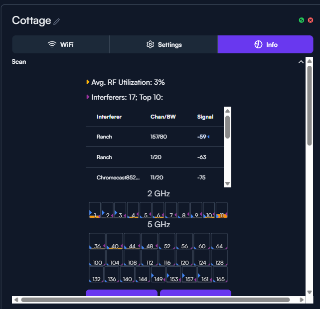Viewport: 320px width, 309px height.
Task: Select 5 GHz channel 40 tile
Action: click(115, 241)
